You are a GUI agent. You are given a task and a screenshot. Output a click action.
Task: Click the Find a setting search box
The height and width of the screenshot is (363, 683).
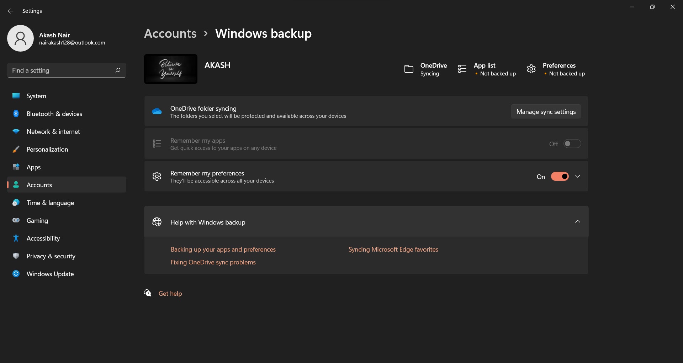click(x=67, y=70)
